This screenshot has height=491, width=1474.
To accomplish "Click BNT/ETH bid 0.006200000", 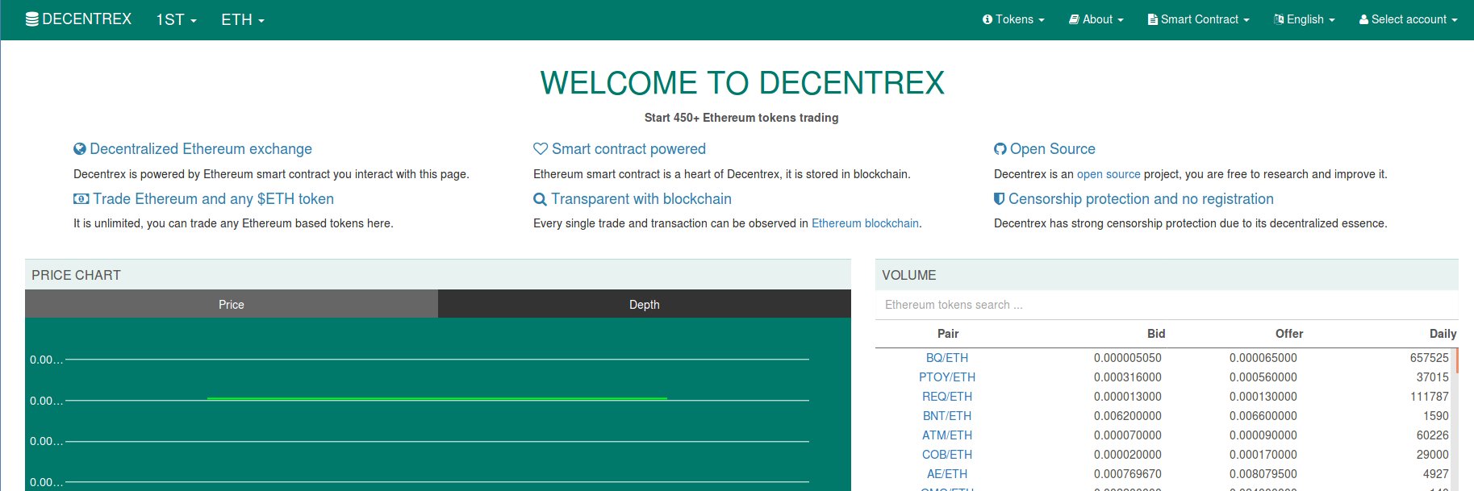I will pos(1128,416).
